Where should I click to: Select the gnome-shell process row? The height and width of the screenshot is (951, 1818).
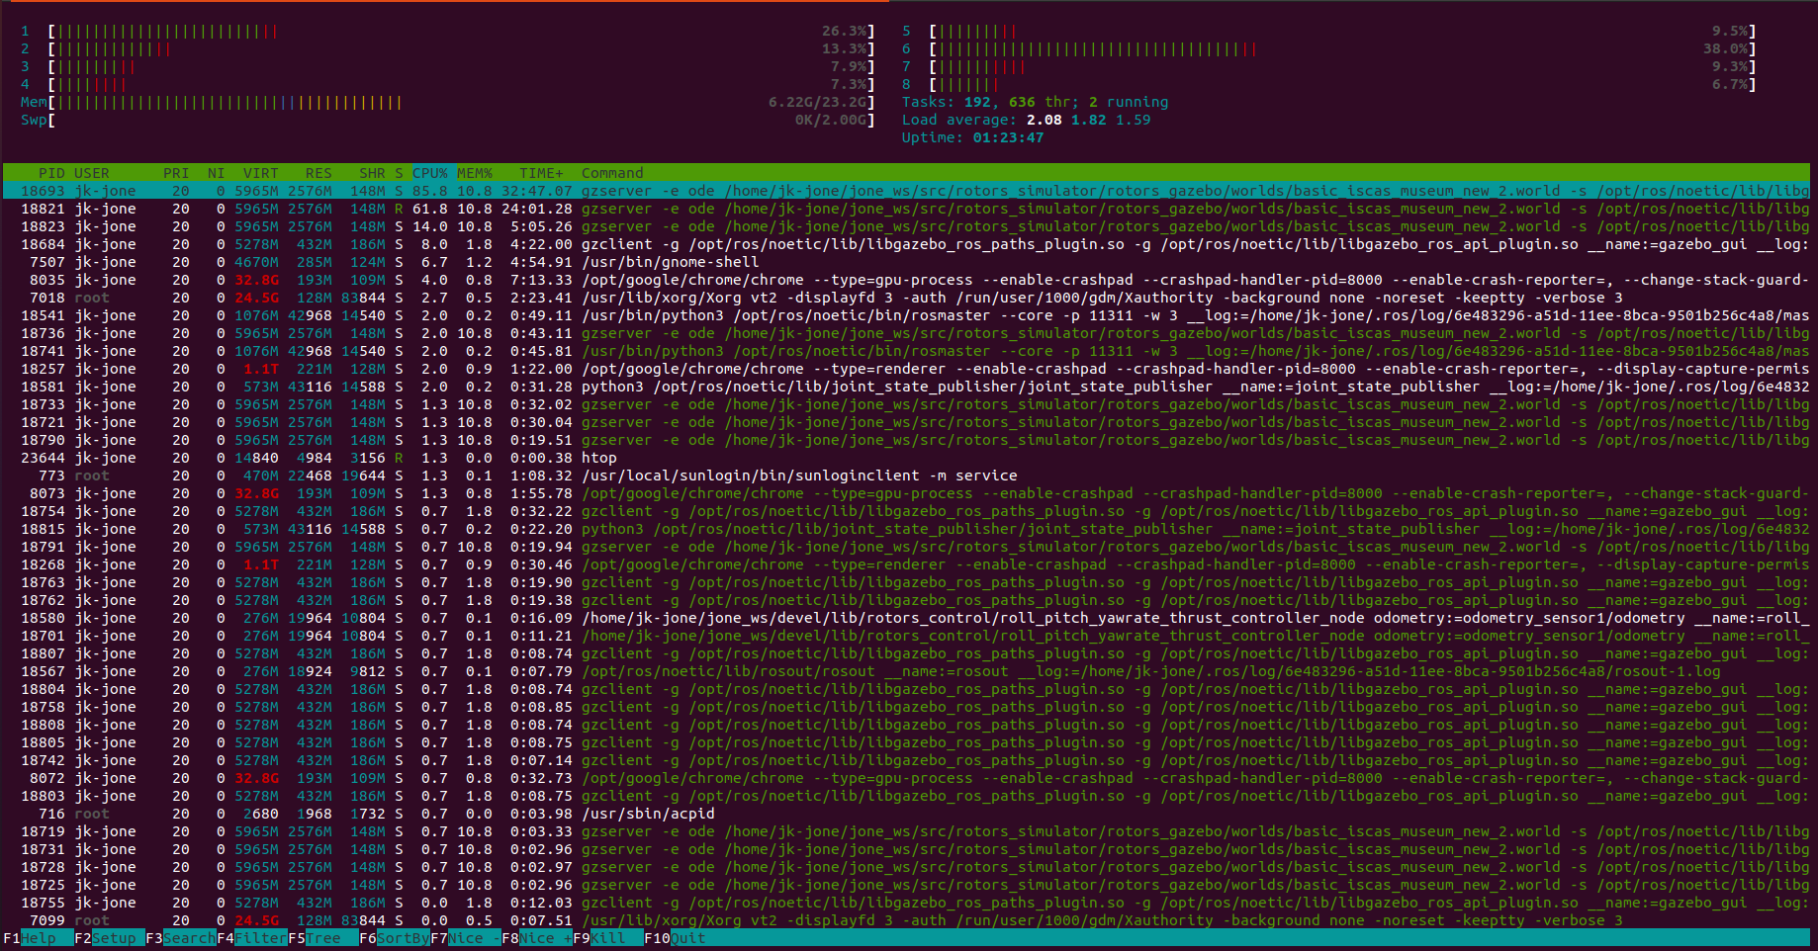(x=906, y=262)
